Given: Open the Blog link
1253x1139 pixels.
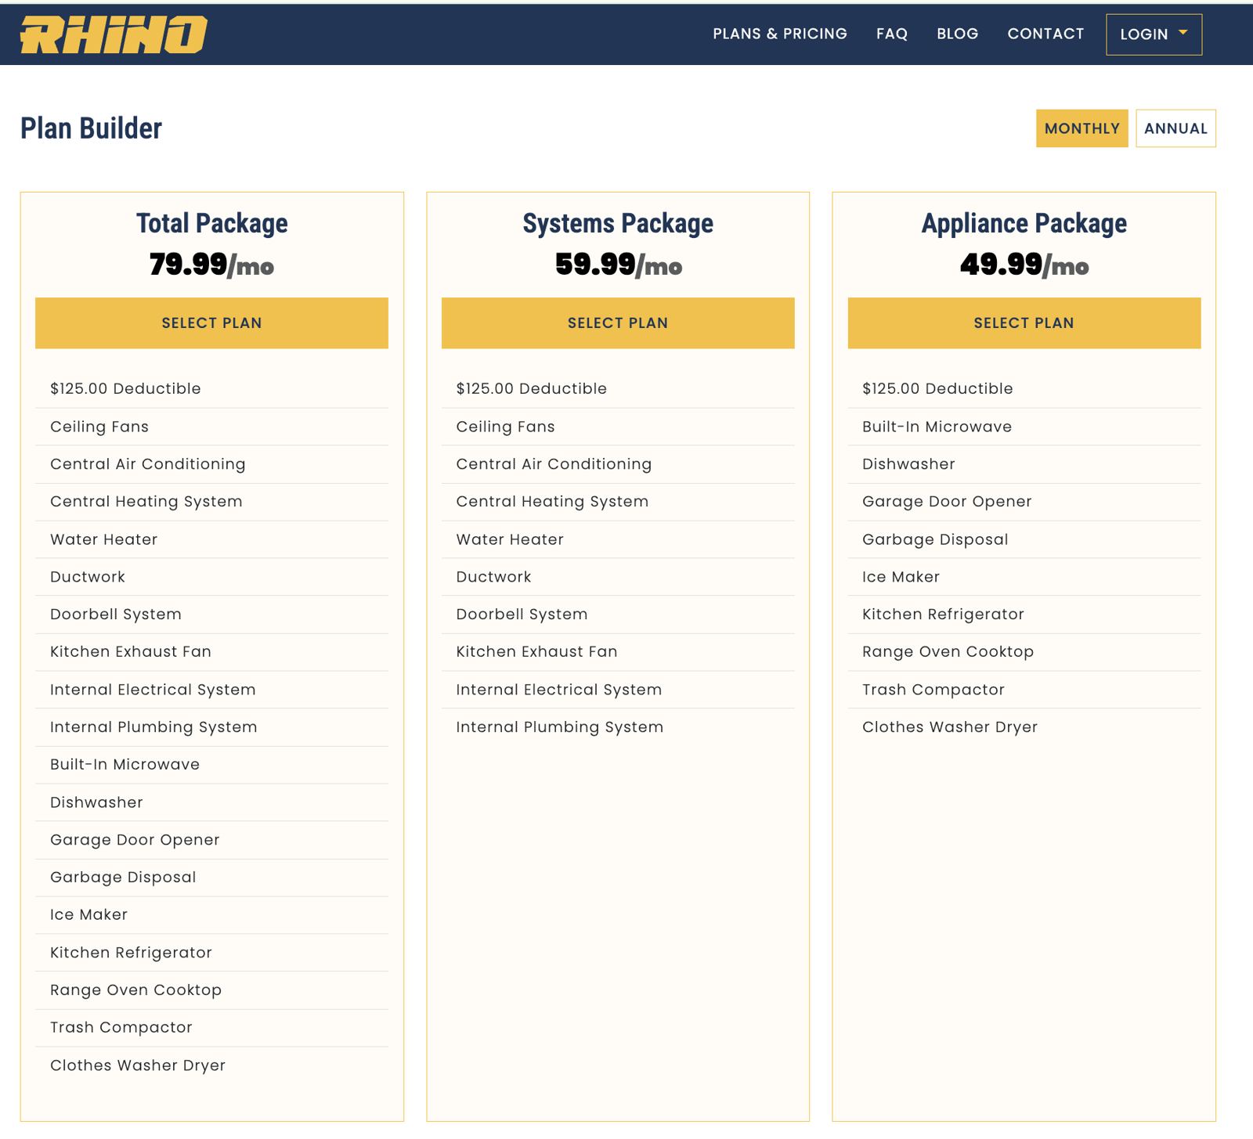Looking at the screenshot, I should [958, 34].
